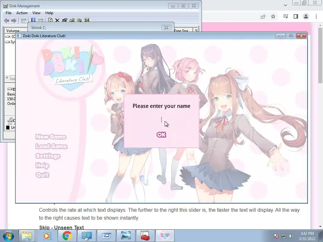The width and height of the screenshot is (323, 242).
Task: Click the Back arrow in Disk Management toolbar
Action: point(7,20)
